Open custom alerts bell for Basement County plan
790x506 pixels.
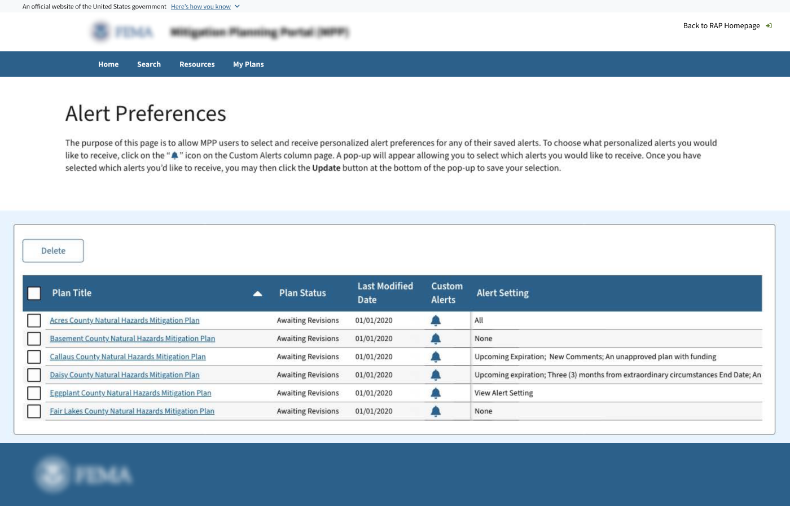[436, 338]
